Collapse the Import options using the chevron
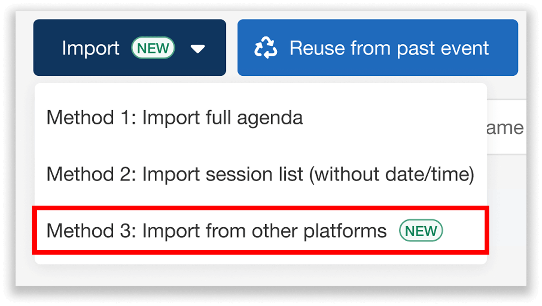This screenshot has width=542, height=306. pyautogui.click(x=198, y=48)
